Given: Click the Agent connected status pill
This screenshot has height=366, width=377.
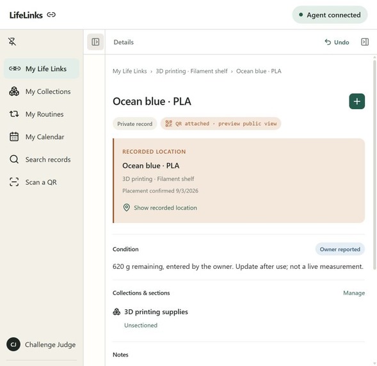Looking at the screenshot, I should pyautogui.click(x=330, y=15).
